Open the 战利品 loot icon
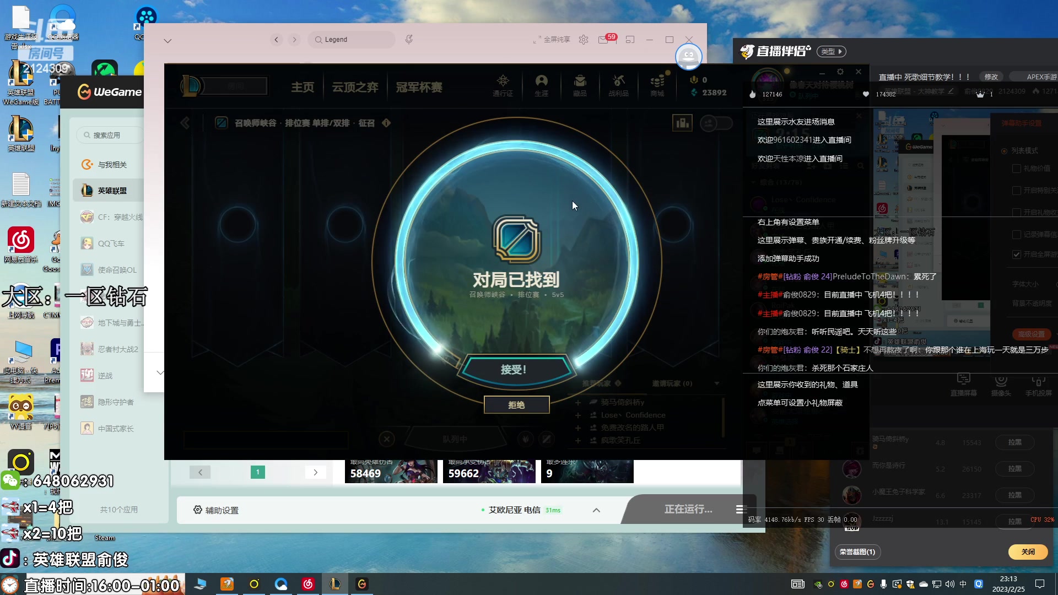The width and height of the screenshot is (1058, 595). point(618,86)
